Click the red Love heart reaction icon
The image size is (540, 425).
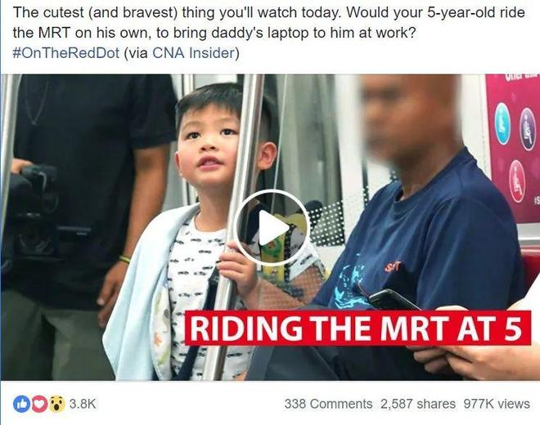tap(39, 404)
